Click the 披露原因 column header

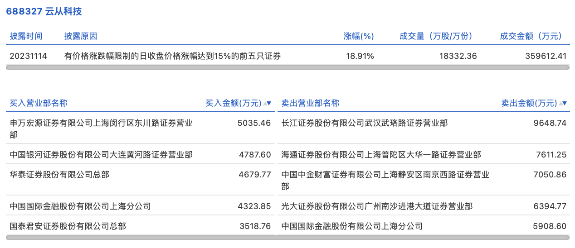(81, 36)
